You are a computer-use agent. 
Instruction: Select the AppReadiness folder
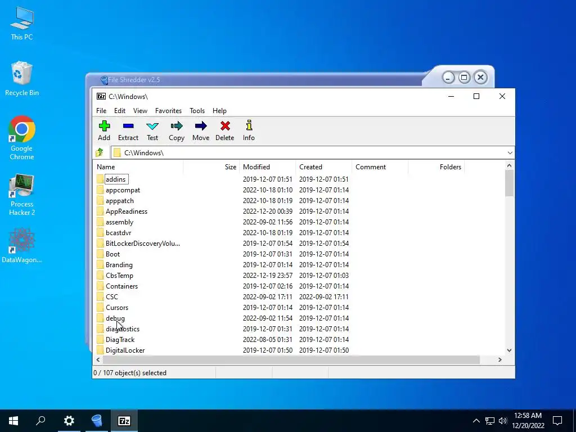point(127,211)
